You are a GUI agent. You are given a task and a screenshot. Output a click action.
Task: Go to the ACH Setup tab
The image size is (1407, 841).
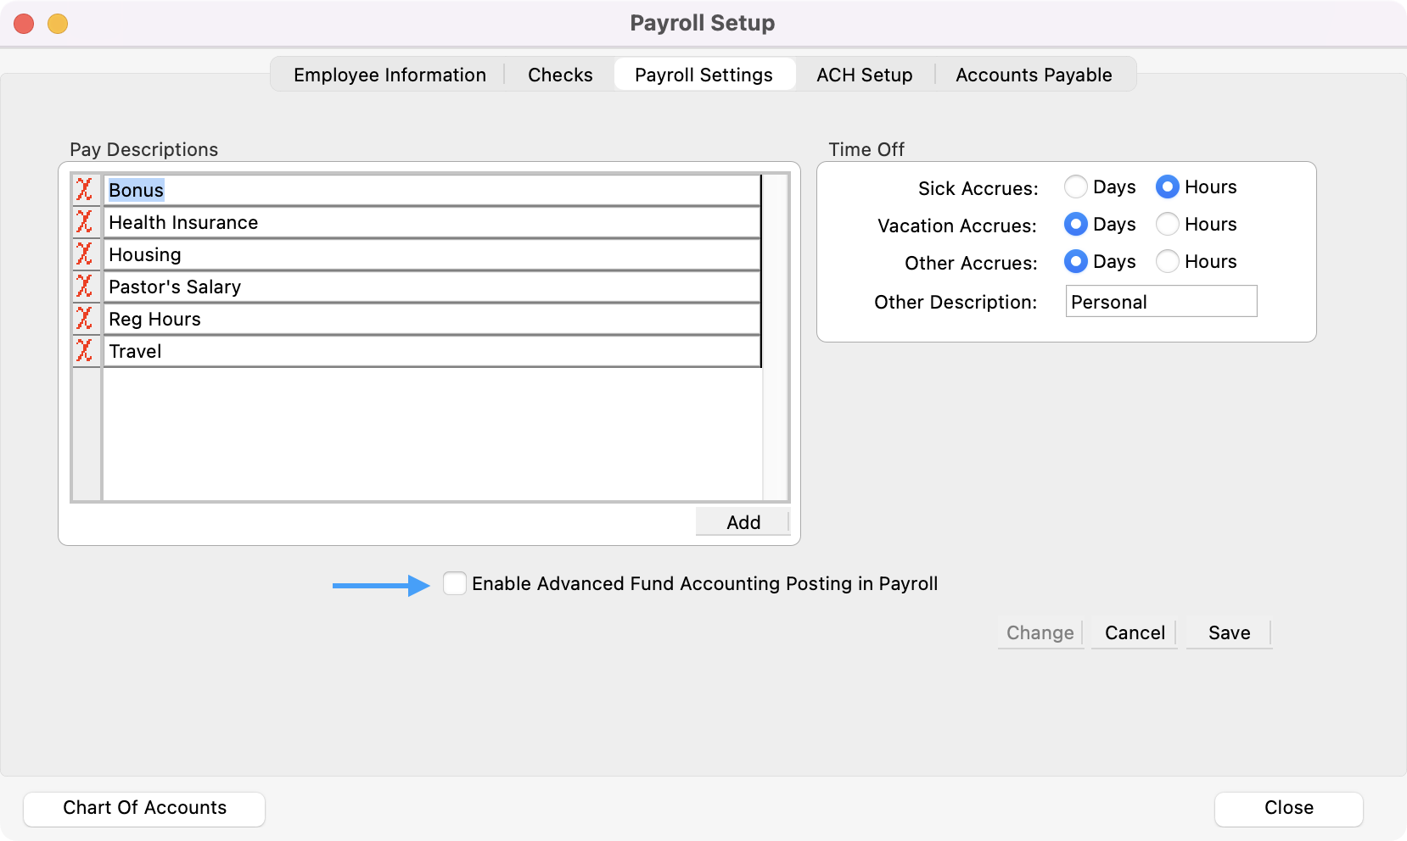click(864, 75)
